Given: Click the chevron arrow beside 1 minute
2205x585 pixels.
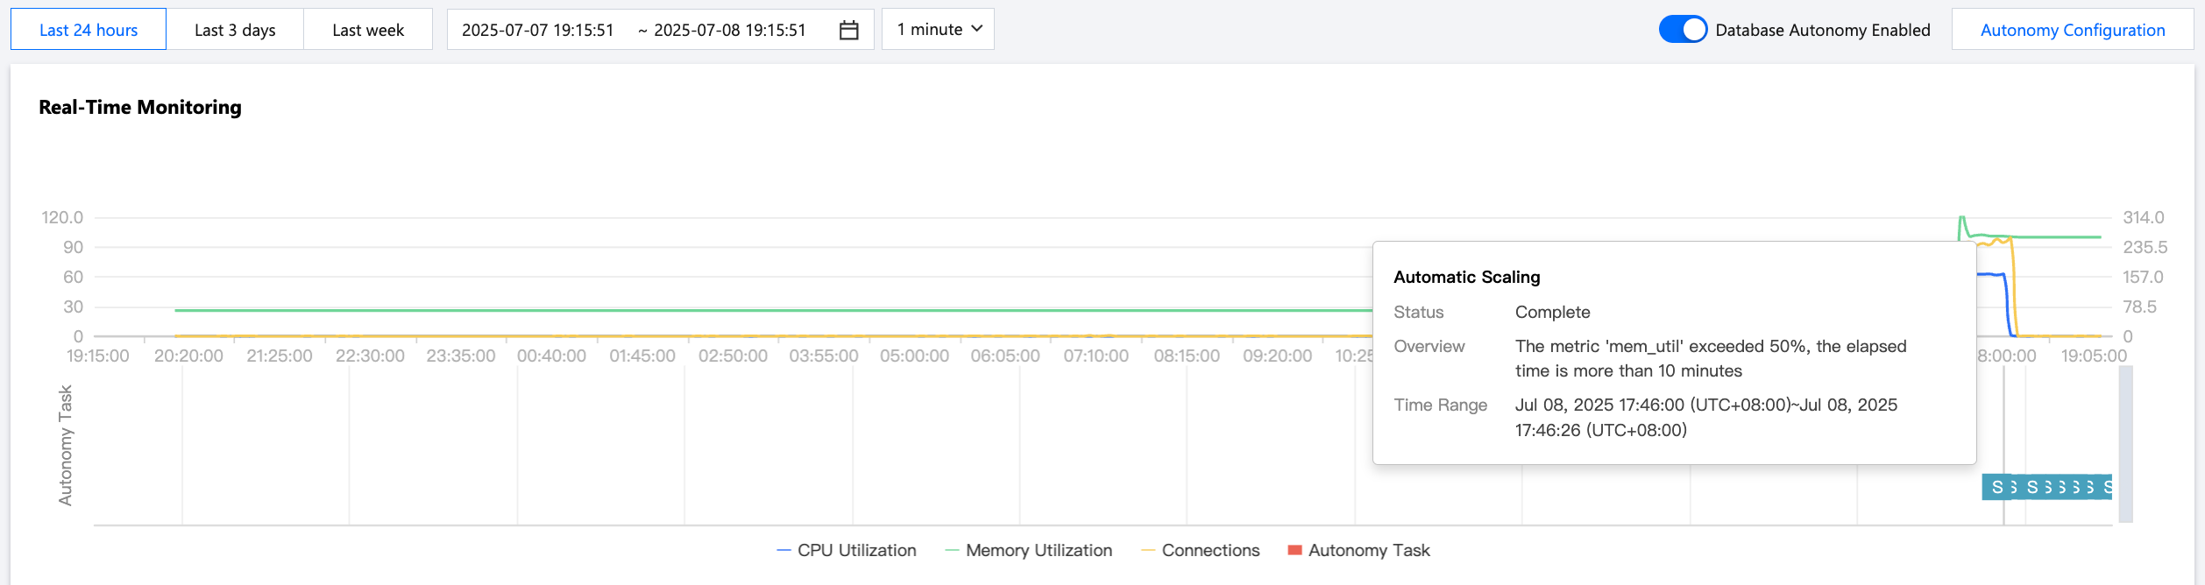Looking at the screenshot, I should [x=977, y=29].
